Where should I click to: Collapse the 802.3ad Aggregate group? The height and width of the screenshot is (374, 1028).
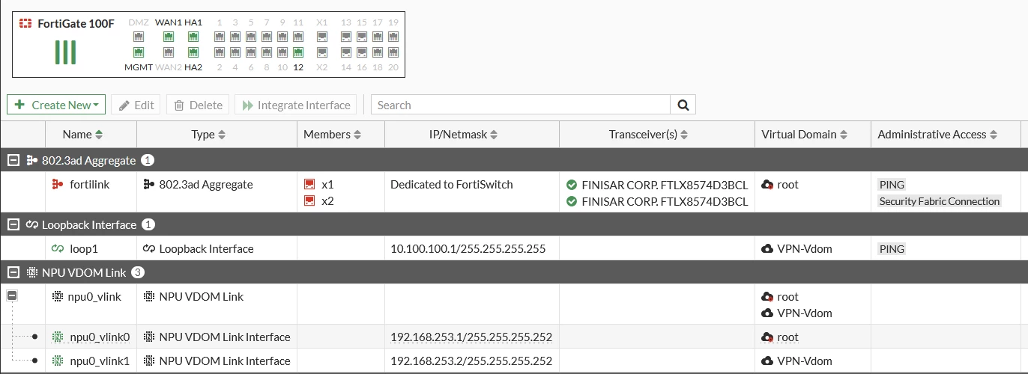point(13,160)
